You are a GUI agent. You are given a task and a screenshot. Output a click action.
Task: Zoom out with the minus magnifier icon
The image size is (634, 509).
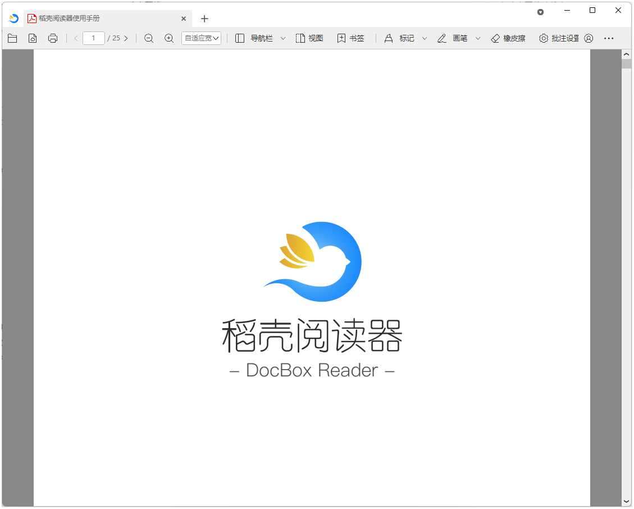coord(149,38)
